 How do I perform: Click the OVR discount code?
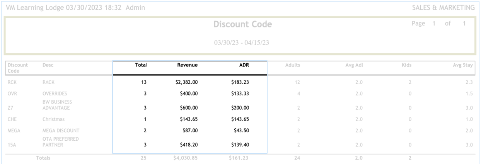pos(12,93)
